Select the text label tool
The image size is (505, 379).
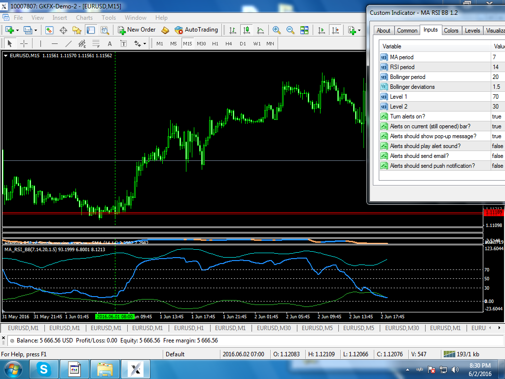click(x=123, y=43)
